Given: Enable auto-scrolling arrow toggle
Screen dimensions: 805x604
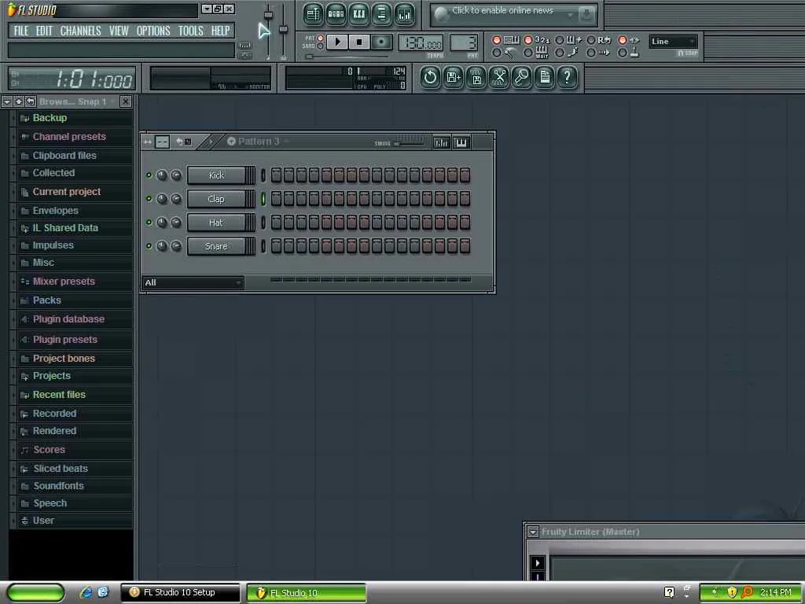Looking at the screenshot, I should (591, 53).
